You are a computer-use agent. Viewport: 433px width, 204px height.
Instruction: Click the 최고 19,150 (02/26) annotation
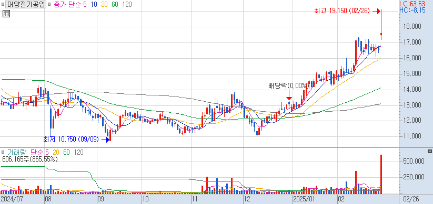pos(342,11)
